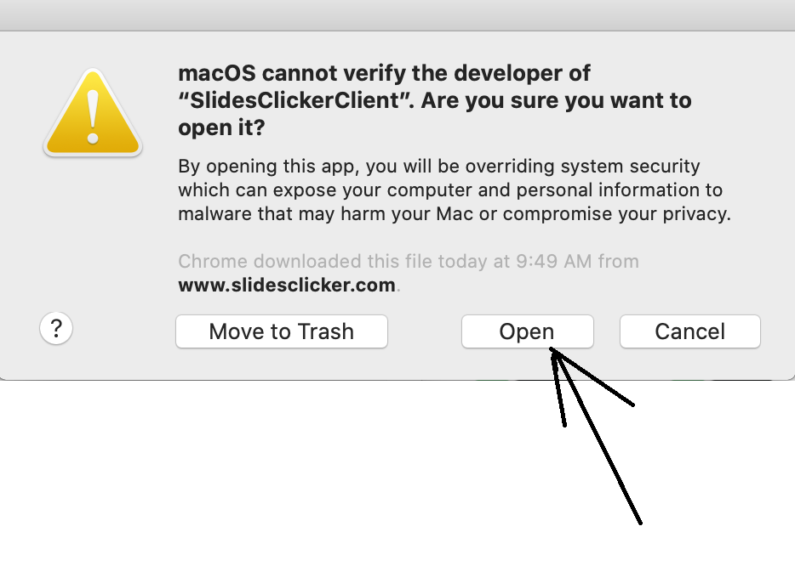Click the phrase "overriding system security"
This screenshot has height=583, width=795.
(x=582, y=167)
